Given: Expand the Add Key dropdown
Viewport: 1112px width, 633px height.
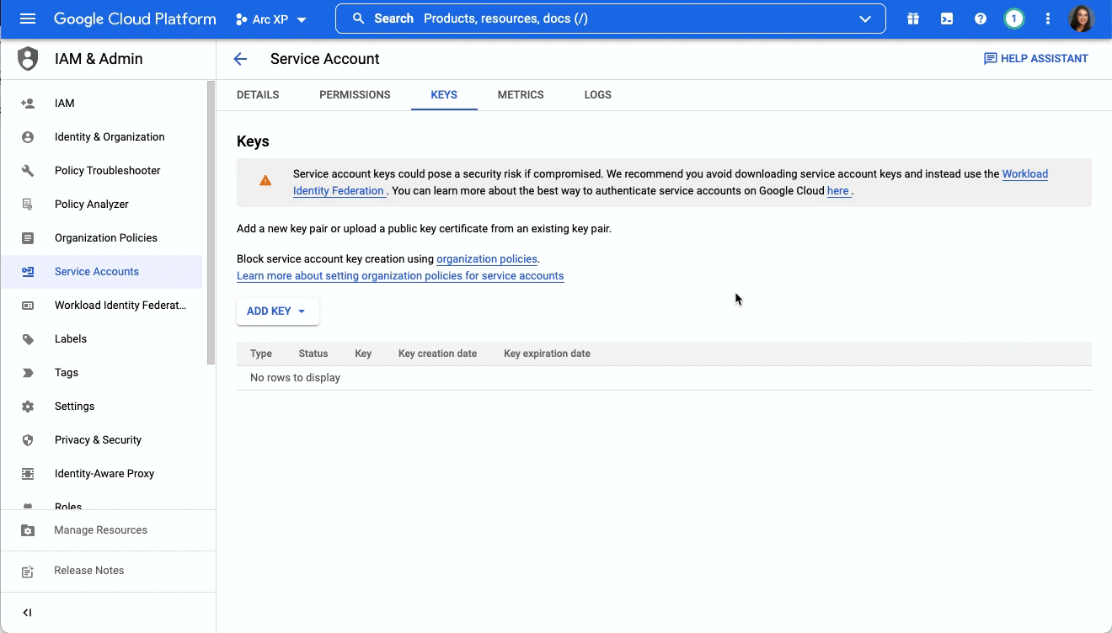Looking at the screenshot, I should [x=277, y=311].
